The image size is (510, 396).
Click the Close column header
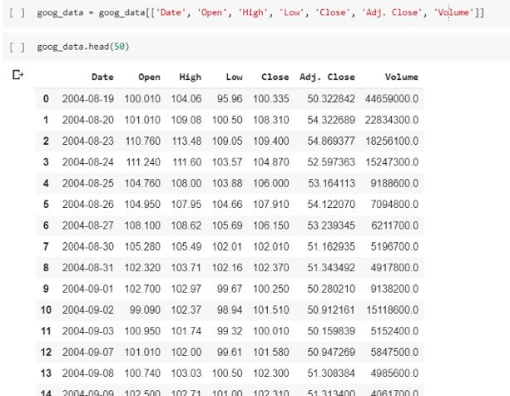[x=275, y=77]
